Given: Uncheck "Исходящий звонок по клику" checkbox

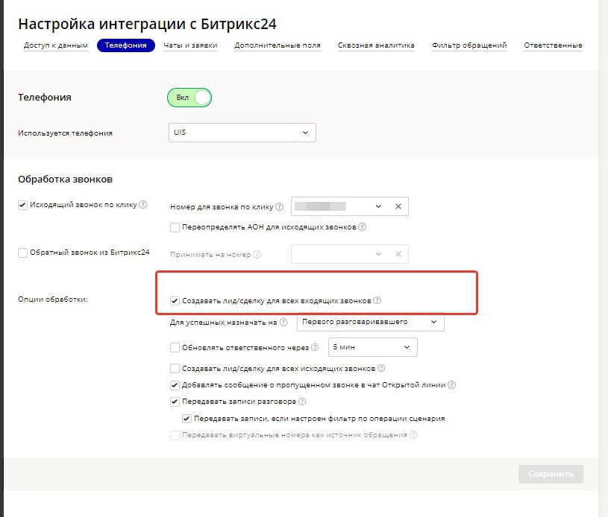Looking at the screenshot, I should (x=22, y=205).
